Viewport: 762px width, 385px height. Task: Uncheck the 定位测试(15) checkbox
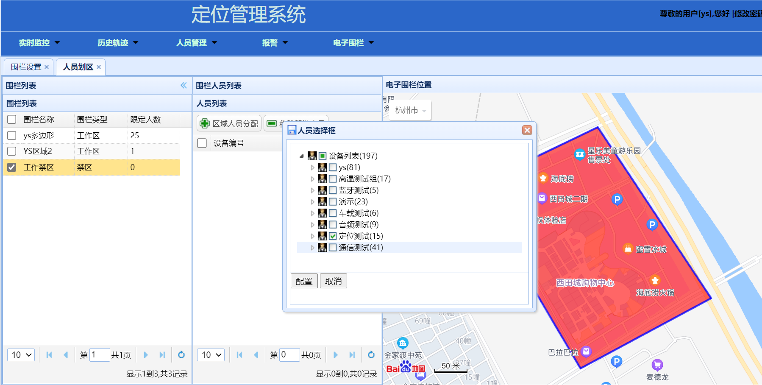333,236
